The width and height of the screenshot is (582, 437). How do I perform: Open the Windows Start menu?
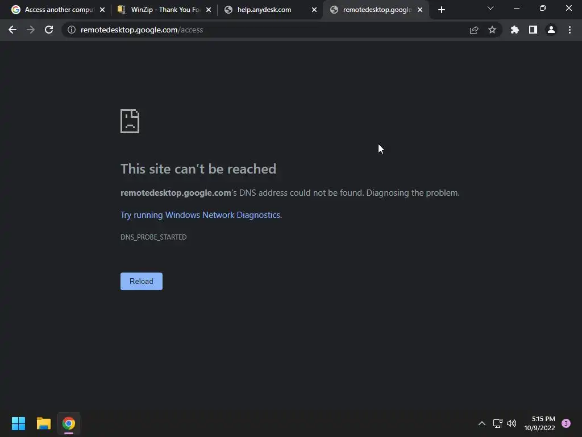(18, 423)
